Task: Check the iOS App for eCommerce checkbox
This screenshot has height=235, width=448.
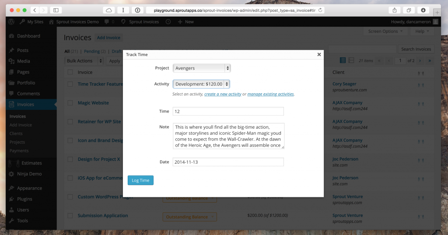Action: [70, 178]
